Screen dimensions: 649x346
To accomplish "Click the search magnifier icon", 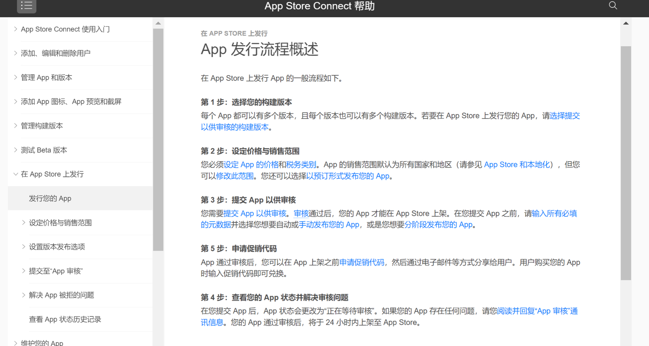I will (x=613, y=6).
